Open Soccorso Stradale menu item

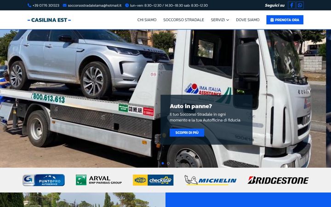(x=183, y=20)
